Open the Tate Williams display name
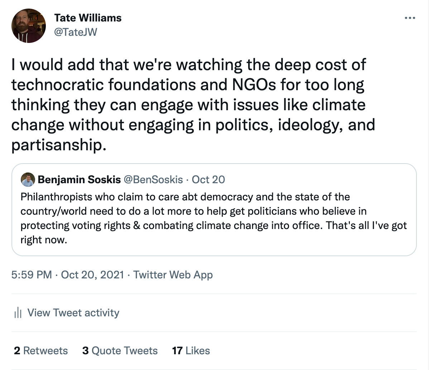Viewport: 429px width, 370px height. [x=88, y=18]
